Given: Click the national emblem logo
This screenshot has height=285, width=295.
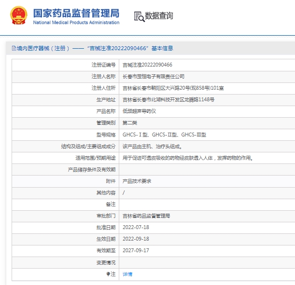Looking at the screenshot, I should tap(18, 15).
